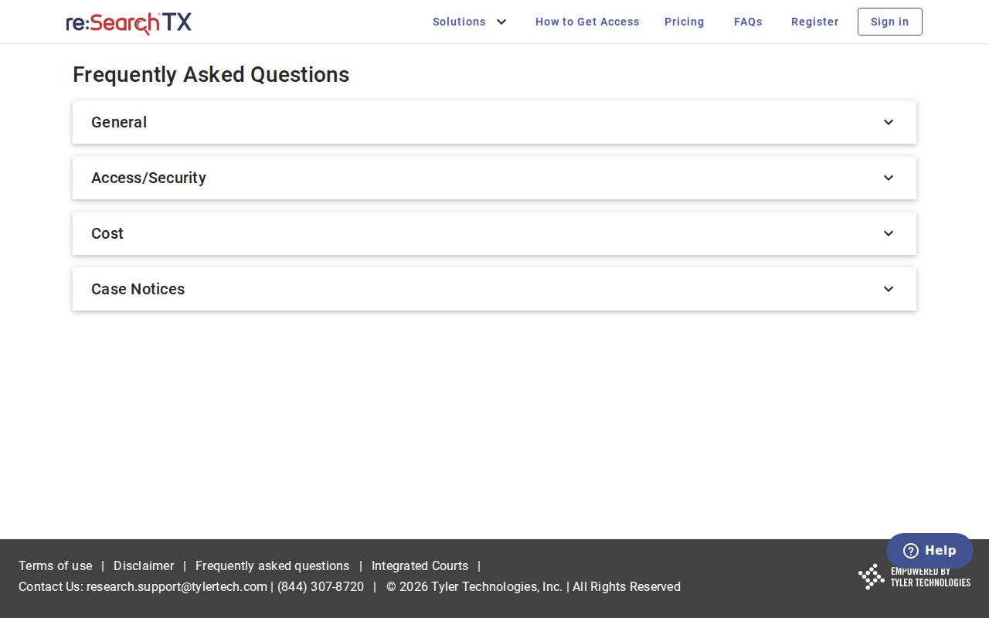Follow the footer Frequently asked questions link
Viewport: 989px width, 618px height.
(272, 565)
